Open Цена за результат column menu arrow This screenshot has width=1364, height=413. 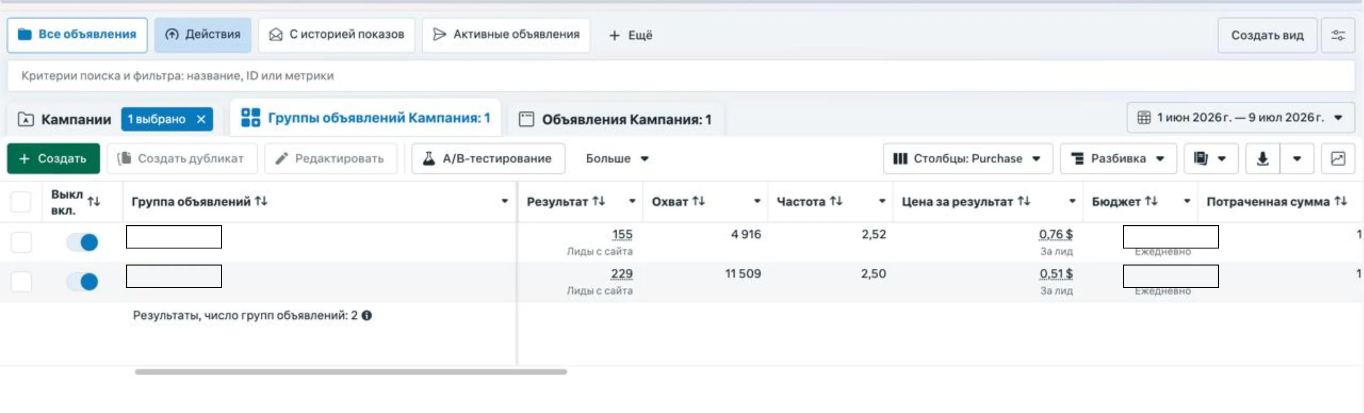pos(1072,201)
